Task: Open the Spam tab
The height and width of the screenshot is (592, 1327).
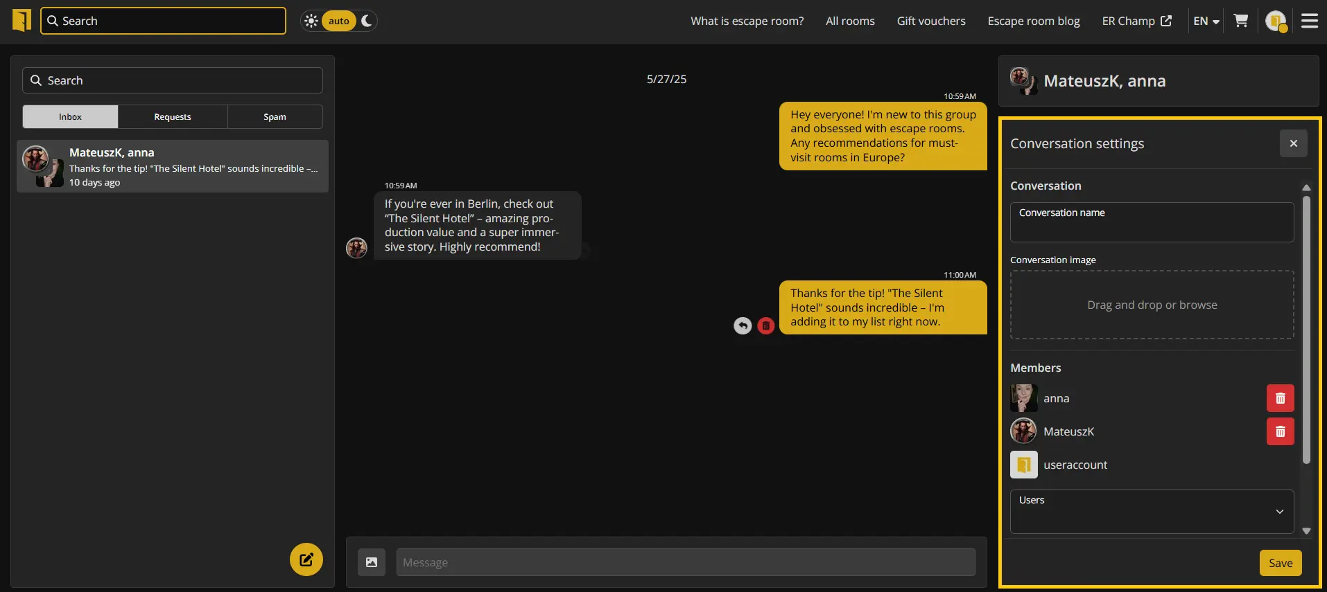Action: tap(275, 117)
